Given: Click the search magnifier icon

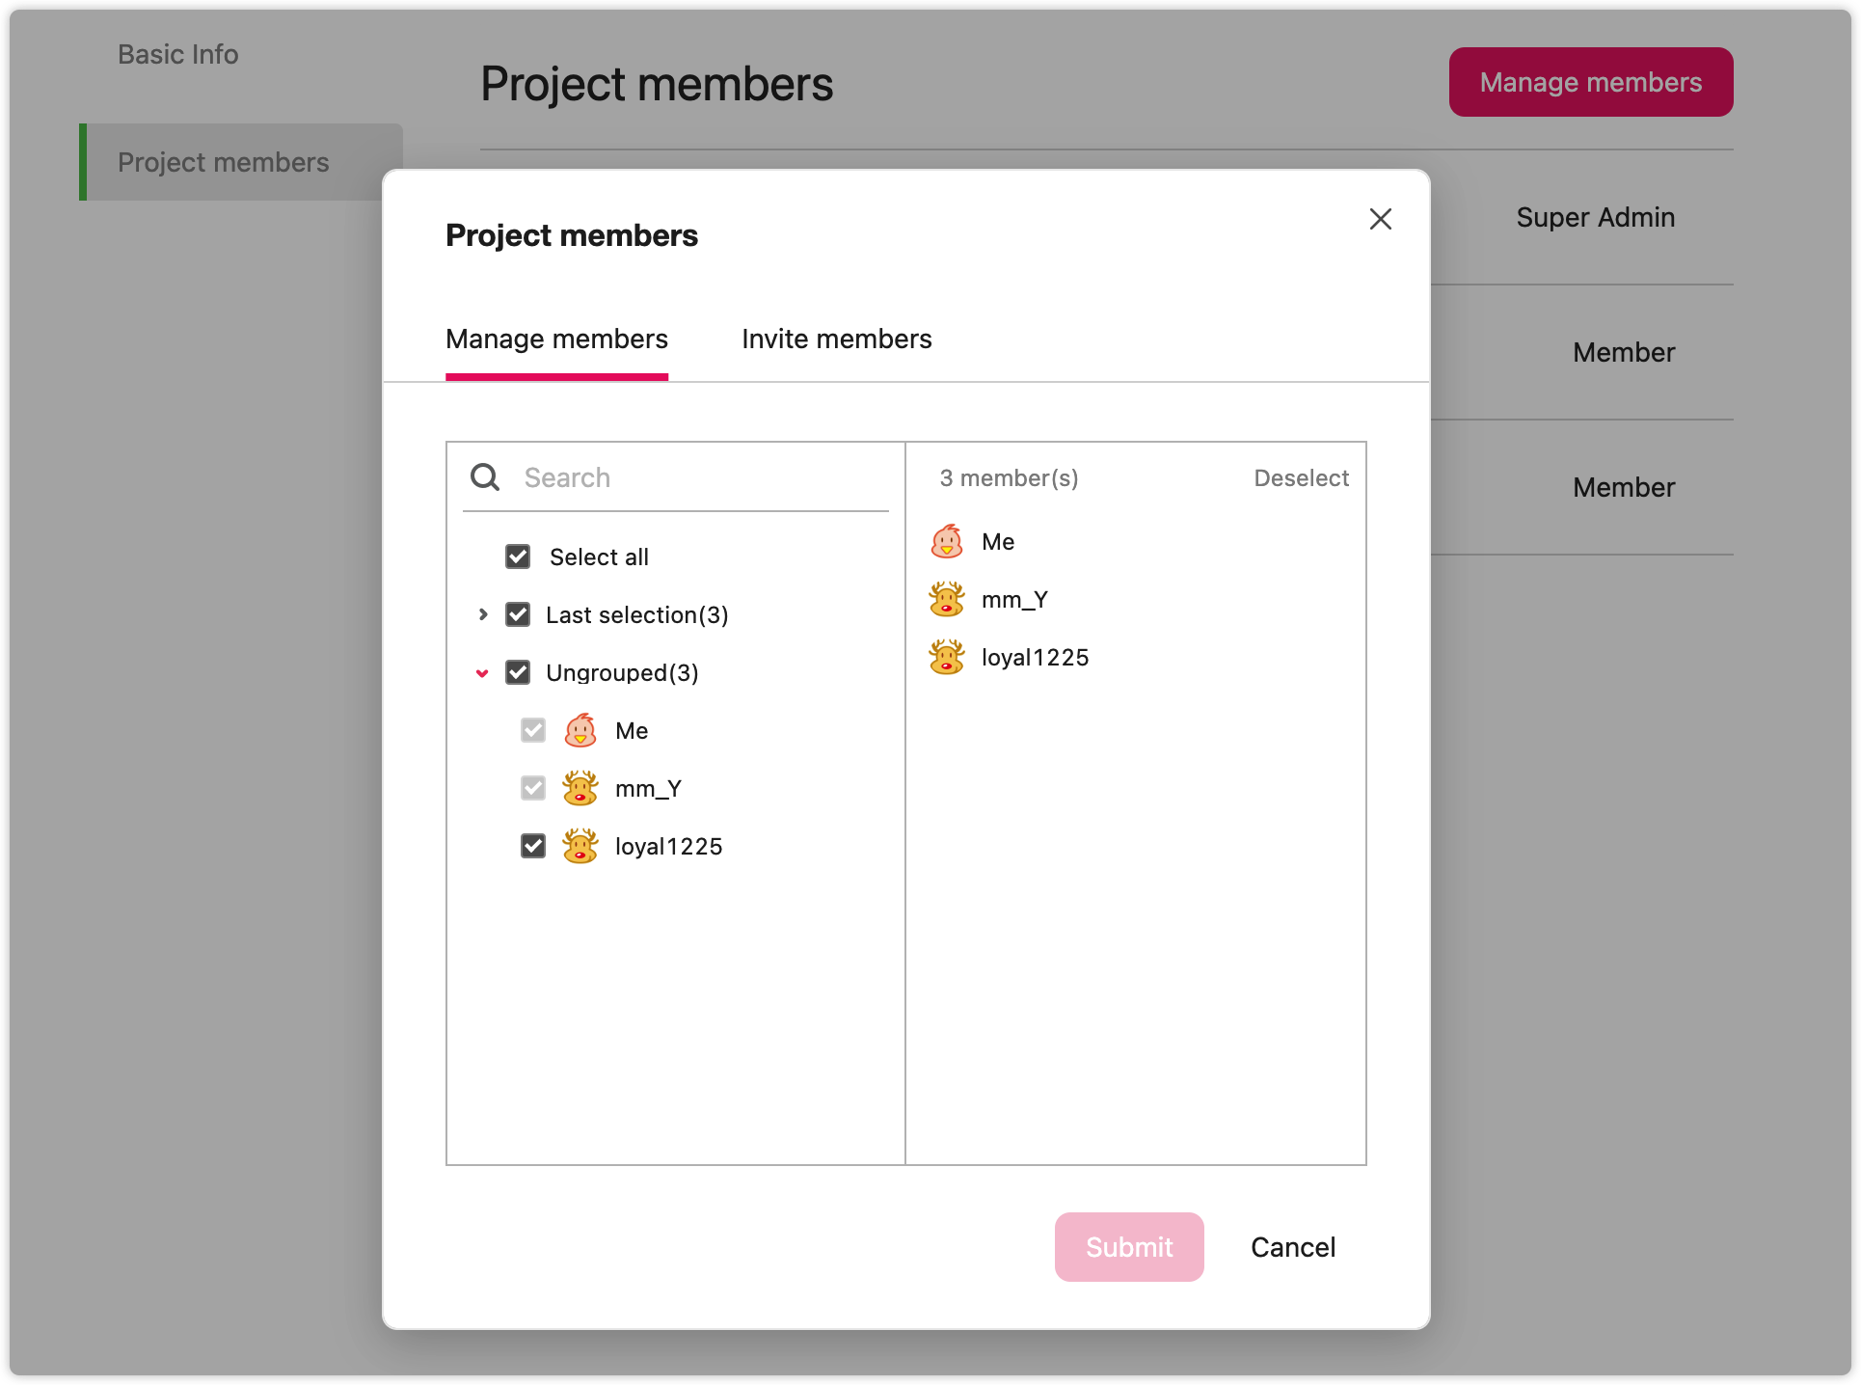Looking at the screenshot, I should point(485,477).
